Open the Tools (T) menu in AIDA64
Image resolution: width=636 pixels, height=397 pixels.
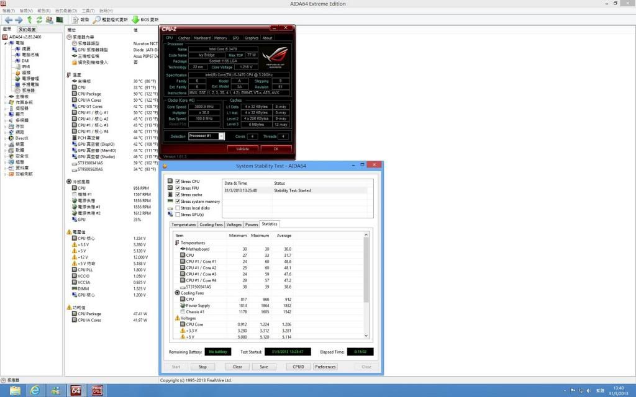(x=88, y=11)
